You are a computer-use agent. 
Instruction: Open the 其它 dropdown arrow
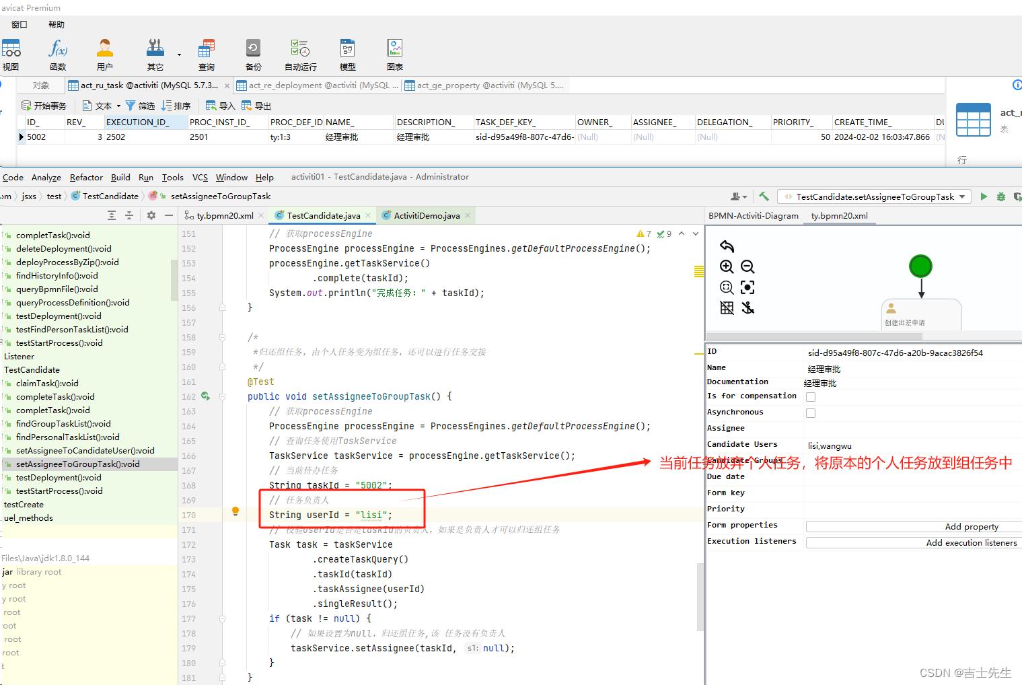(179, 55)
